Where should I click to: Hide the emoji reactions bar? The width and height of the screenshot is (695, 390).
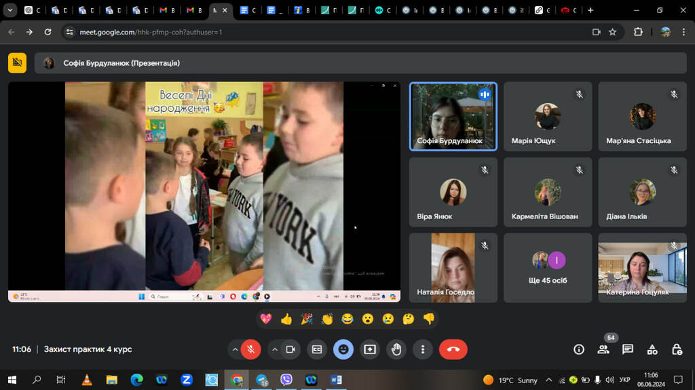click(x=343, y=349)
